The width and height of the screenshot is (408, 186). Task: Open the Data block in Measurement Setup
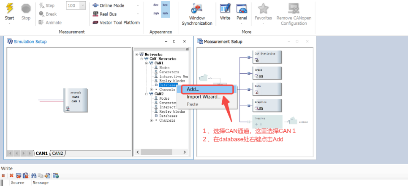pos(267,89)
